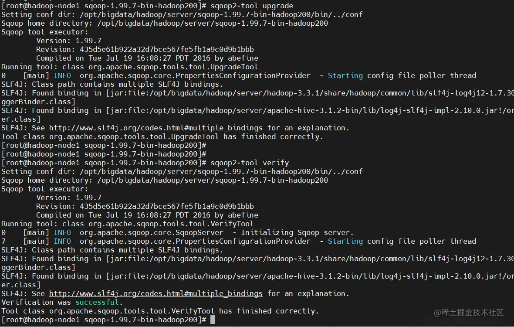514x327 pixels.
Task: Click the second empty prompt before the verify command
Action: pos(104,154)
